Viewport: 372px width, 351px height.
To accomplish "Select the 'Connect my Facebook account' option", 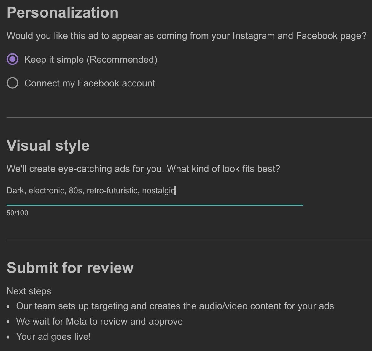I will [x=12, y=83].
